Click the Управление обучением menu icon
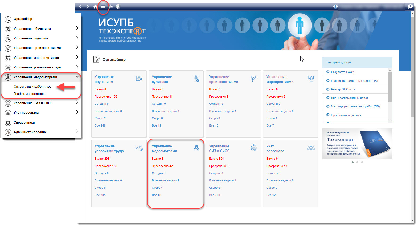 (8, 29)
